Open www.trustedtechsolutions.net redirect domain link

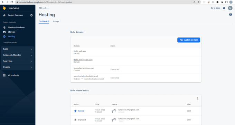[86, 76]
